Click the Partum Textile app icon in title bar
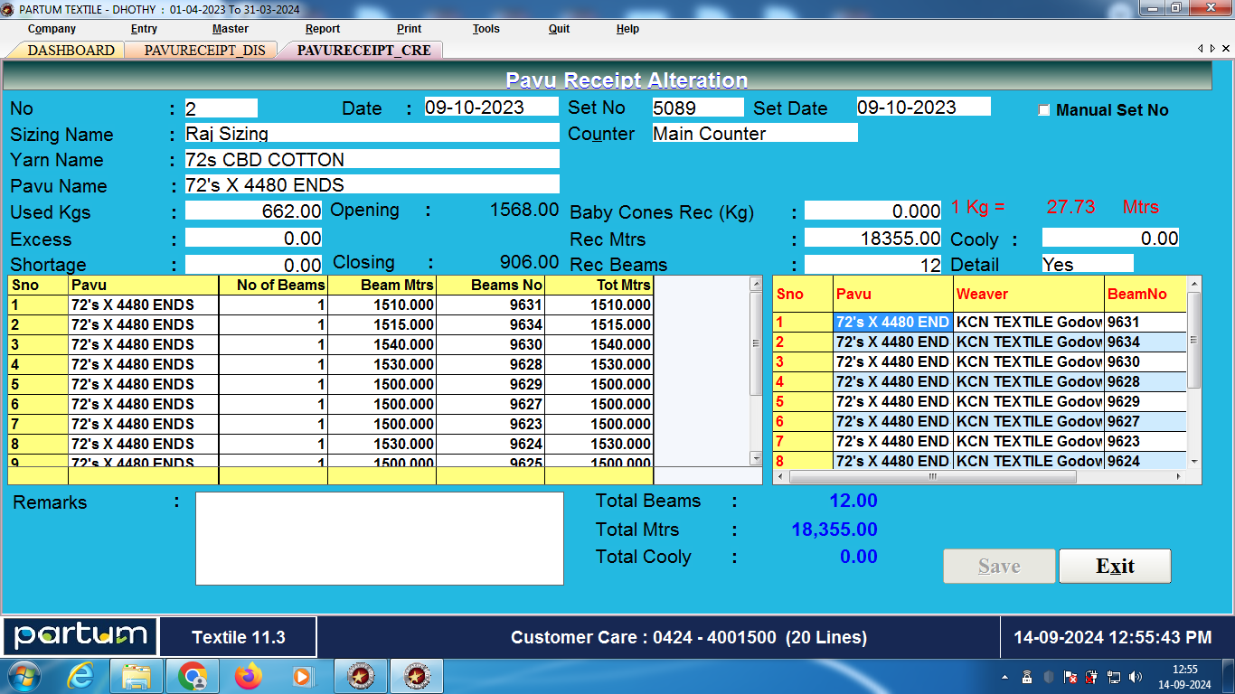This screenshot has height=694, width=1235. click(x=9, y=9)
